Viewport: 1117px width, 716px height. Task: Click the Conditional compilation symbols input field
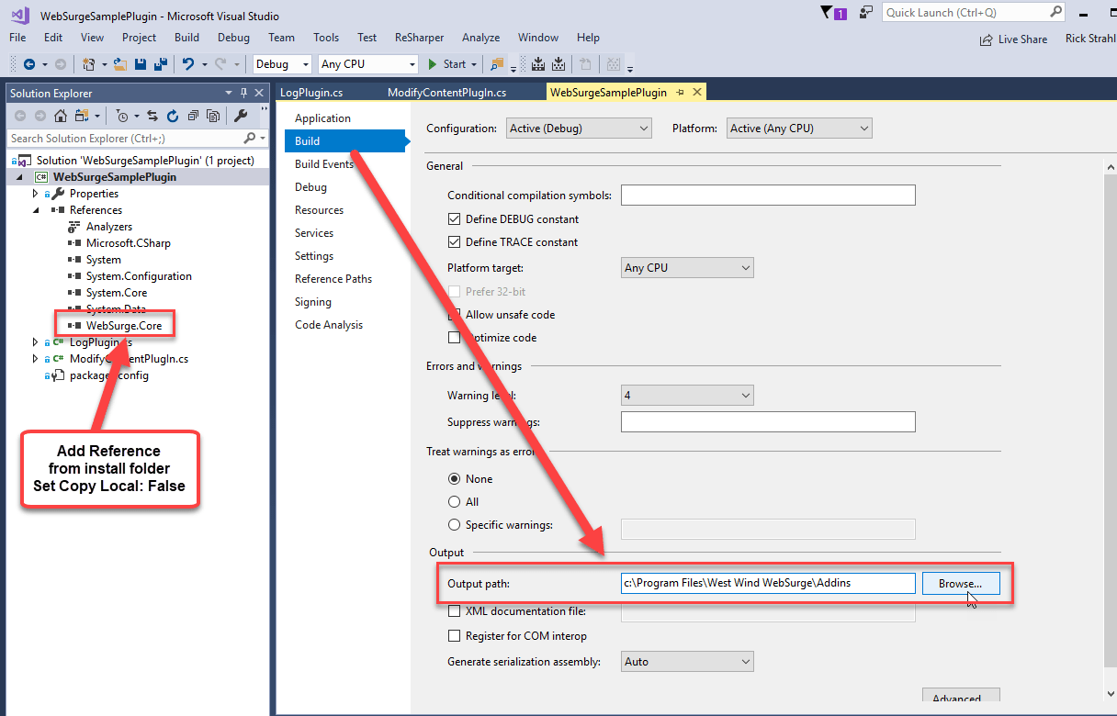[768, 195]
